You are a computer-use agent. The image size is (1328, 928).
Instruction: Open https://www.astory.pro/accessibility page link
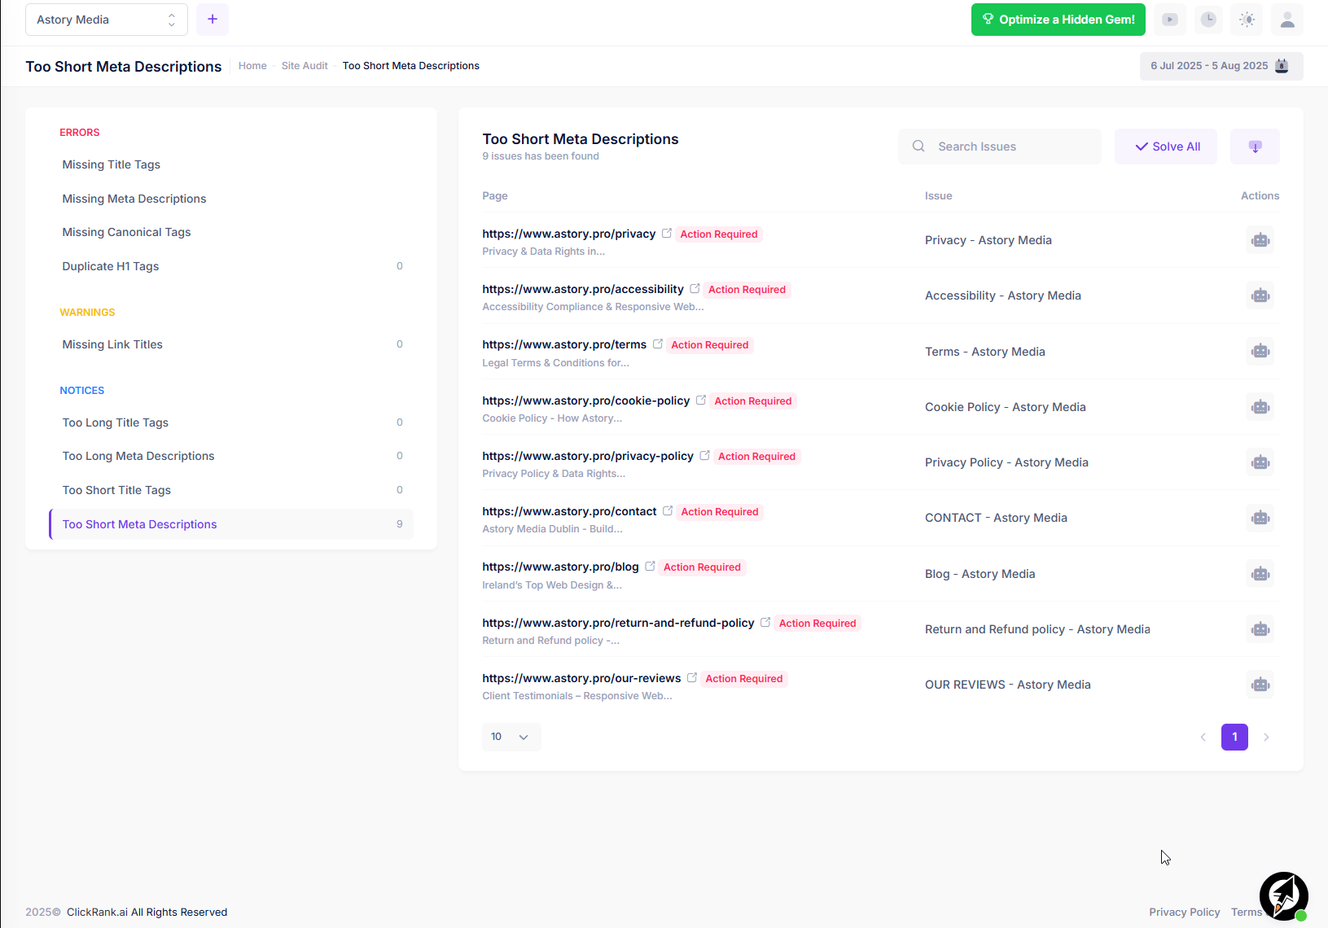(x=583, y=289)
